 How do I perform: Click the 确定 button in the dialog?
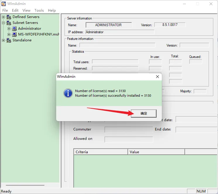tap(143, 114)
